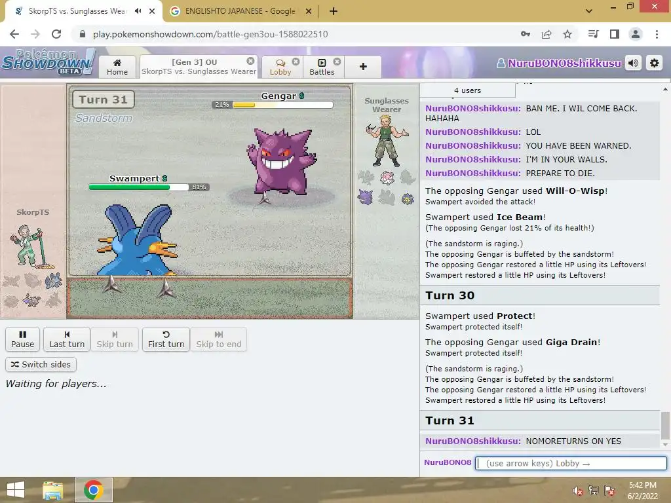Share this page icon
The height and width of the screenshot is (503, 671).
(546, 34)
